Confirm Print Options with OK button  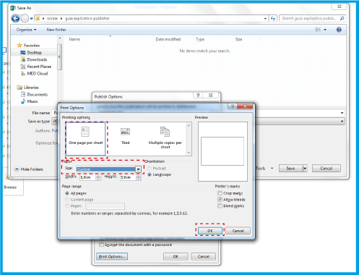(x=210, y=231)
